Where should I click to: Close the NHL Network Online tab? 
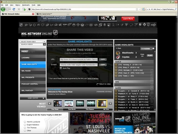[x=33, y=14]
